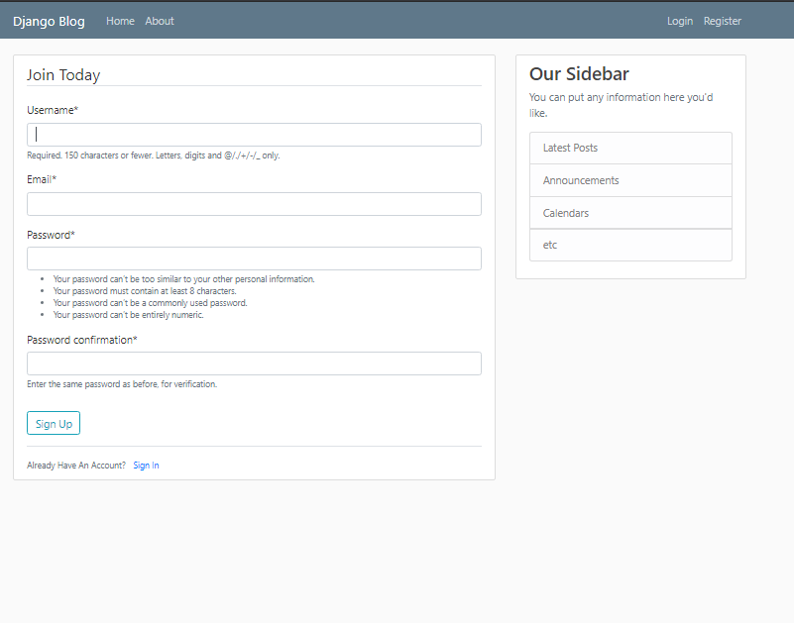Focus the Password confirmation field
The height and width of the screenshot is (623, 794).
coord(254,363)
